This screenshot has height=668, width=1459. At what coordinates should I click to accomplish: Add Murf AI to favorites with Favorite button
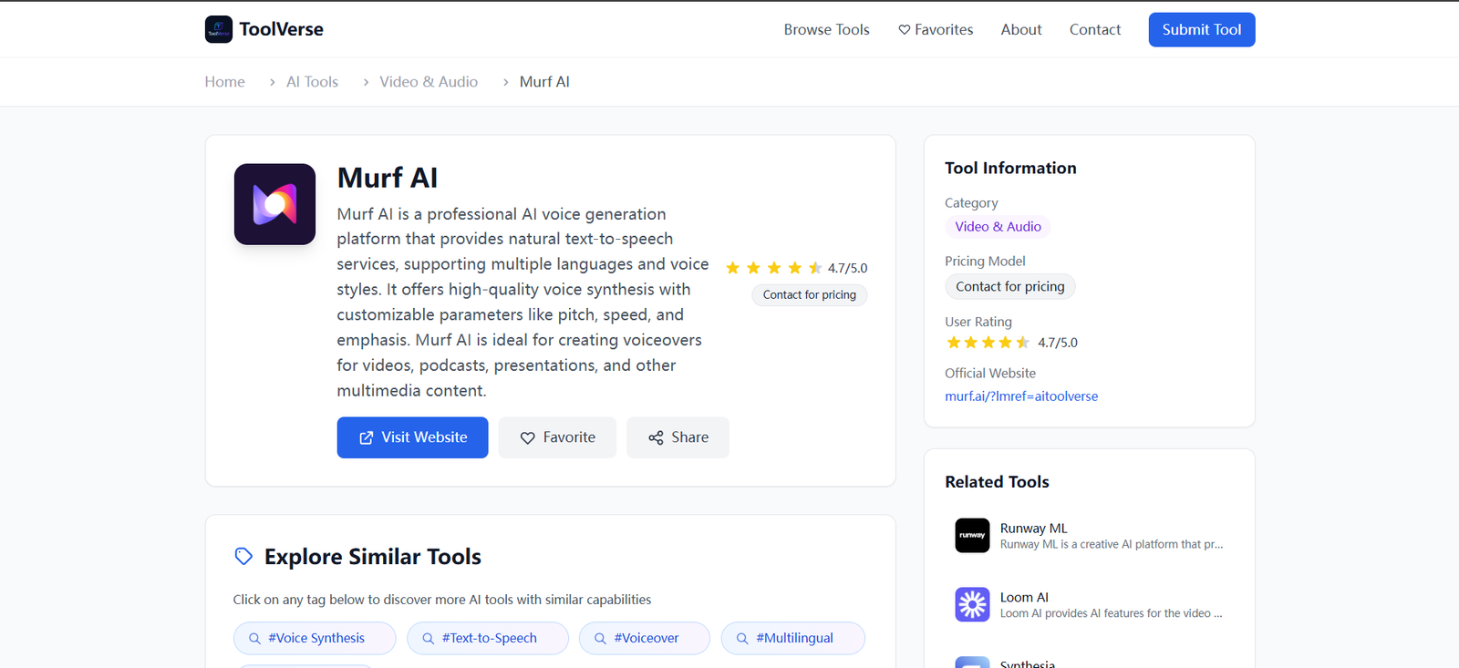tap(557, 437)
